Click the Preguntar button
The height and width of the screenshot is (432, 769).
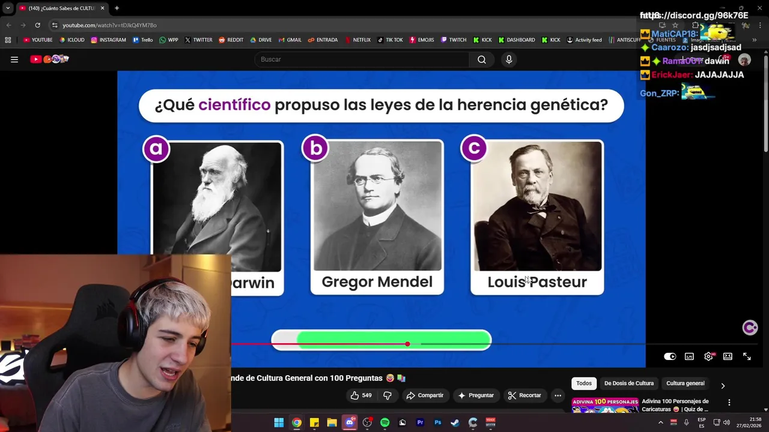476,395
